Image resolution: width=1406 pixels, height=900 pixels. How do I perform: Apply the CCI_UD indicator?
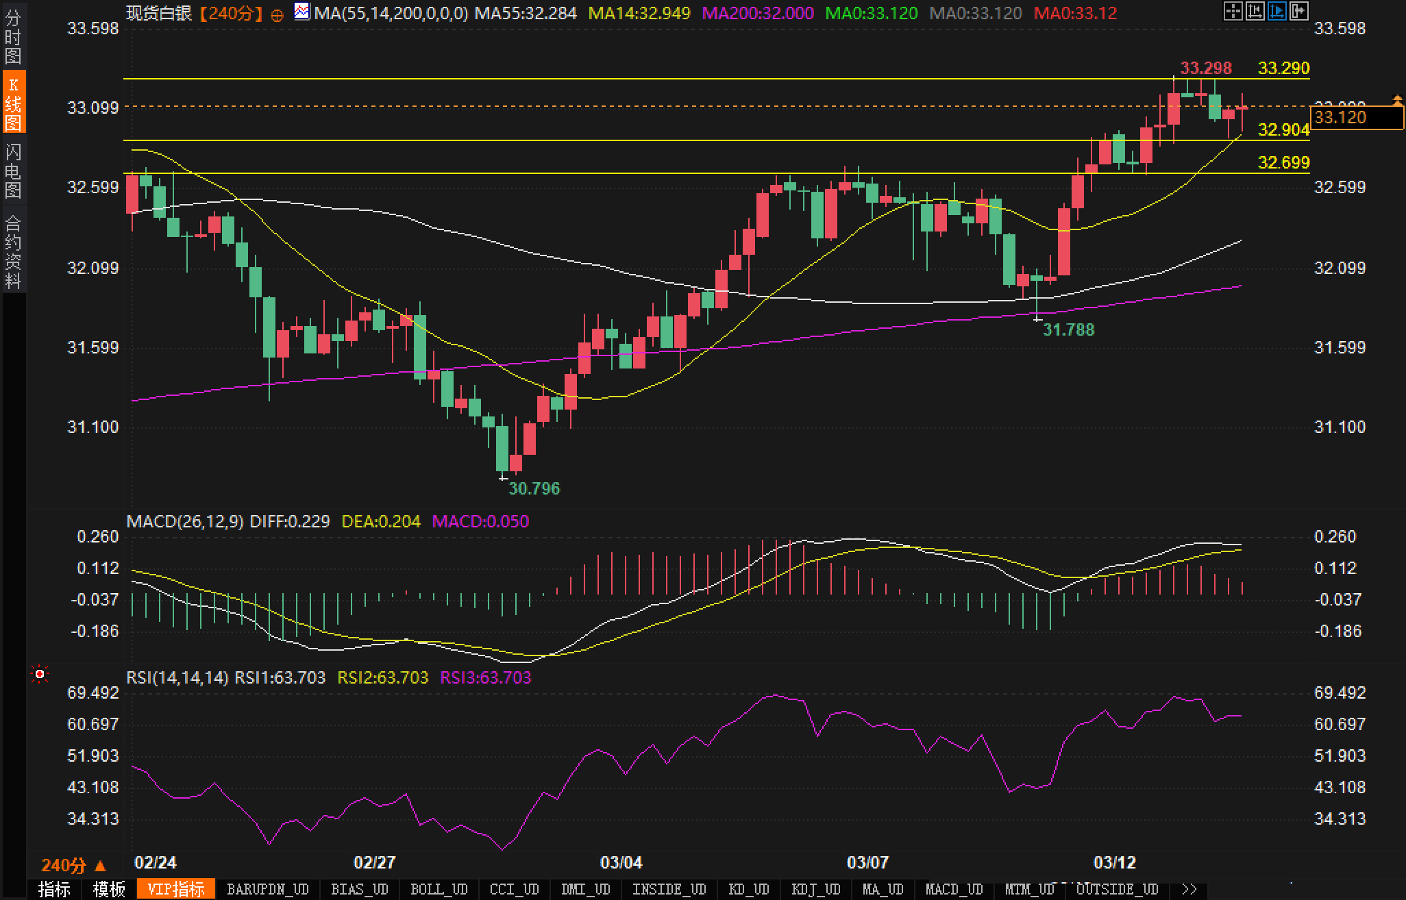515,889
